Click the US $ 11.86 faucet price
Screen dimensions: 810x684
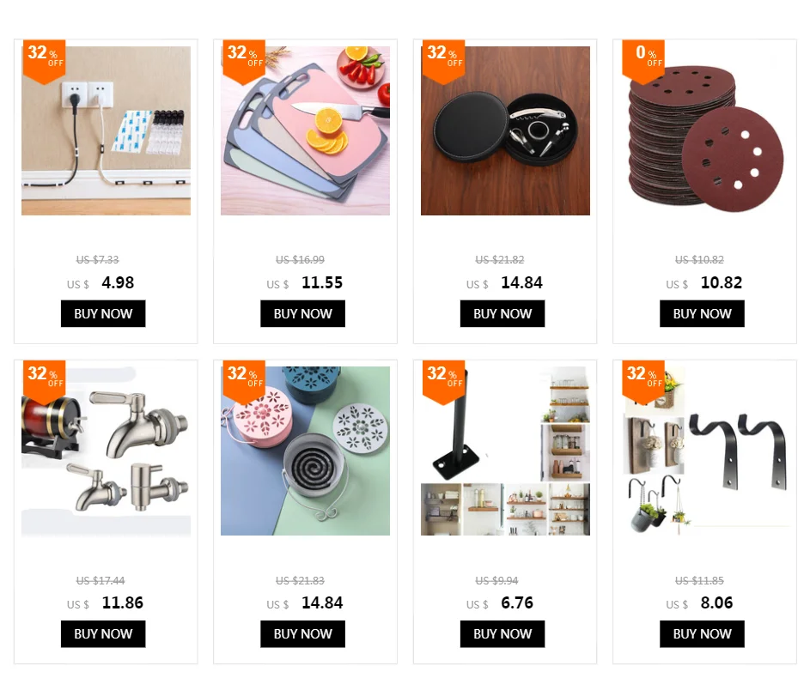[x=105, y=603]
